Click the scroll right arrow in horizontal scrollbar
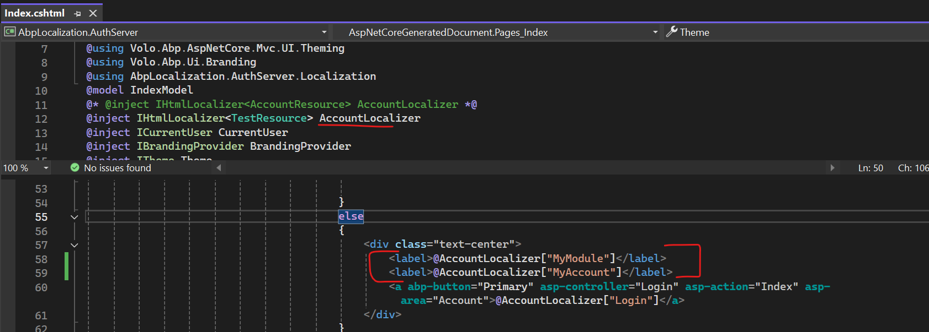The image size is (929, 332). coord(832,168)
